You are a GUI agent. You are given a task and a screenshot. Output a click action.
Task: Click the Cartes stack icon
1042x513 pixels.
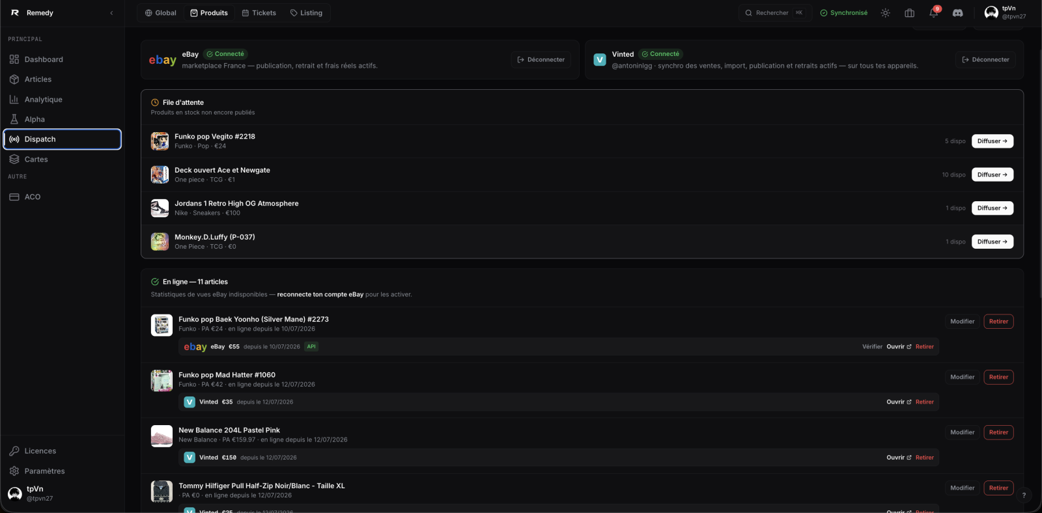tap(14, 159)
